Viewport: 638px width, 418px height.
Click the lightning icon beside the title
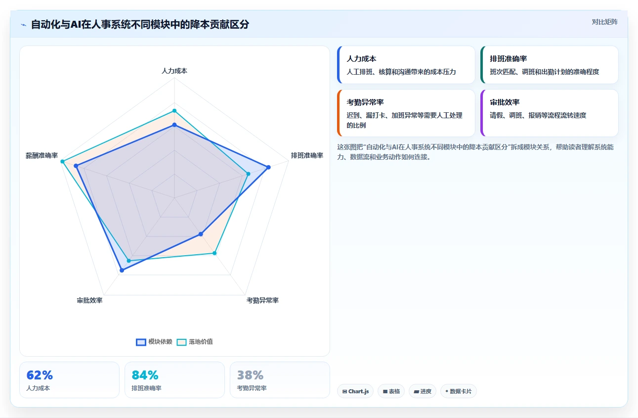[x=24, y=25]
